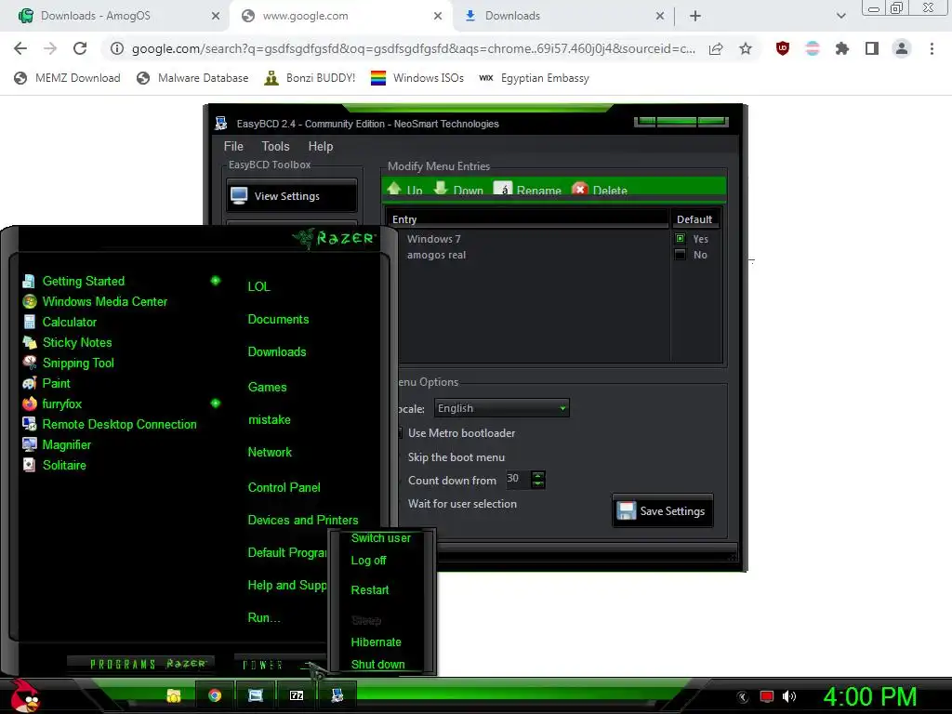Screen dimensions: 952x714
Task: Open Chrome extensions puzzle icon
Action: 842,48
